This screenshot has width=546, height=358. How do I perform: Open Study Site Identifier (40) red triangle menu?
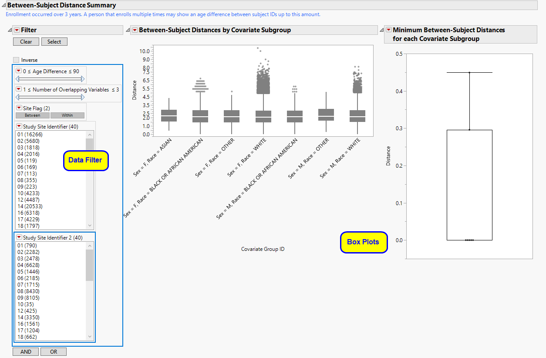(x=19, y=126)
